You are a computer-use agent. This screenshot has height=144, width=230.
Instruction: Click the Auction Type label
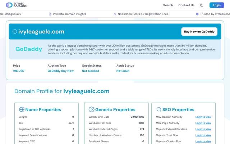click(57, 66)
